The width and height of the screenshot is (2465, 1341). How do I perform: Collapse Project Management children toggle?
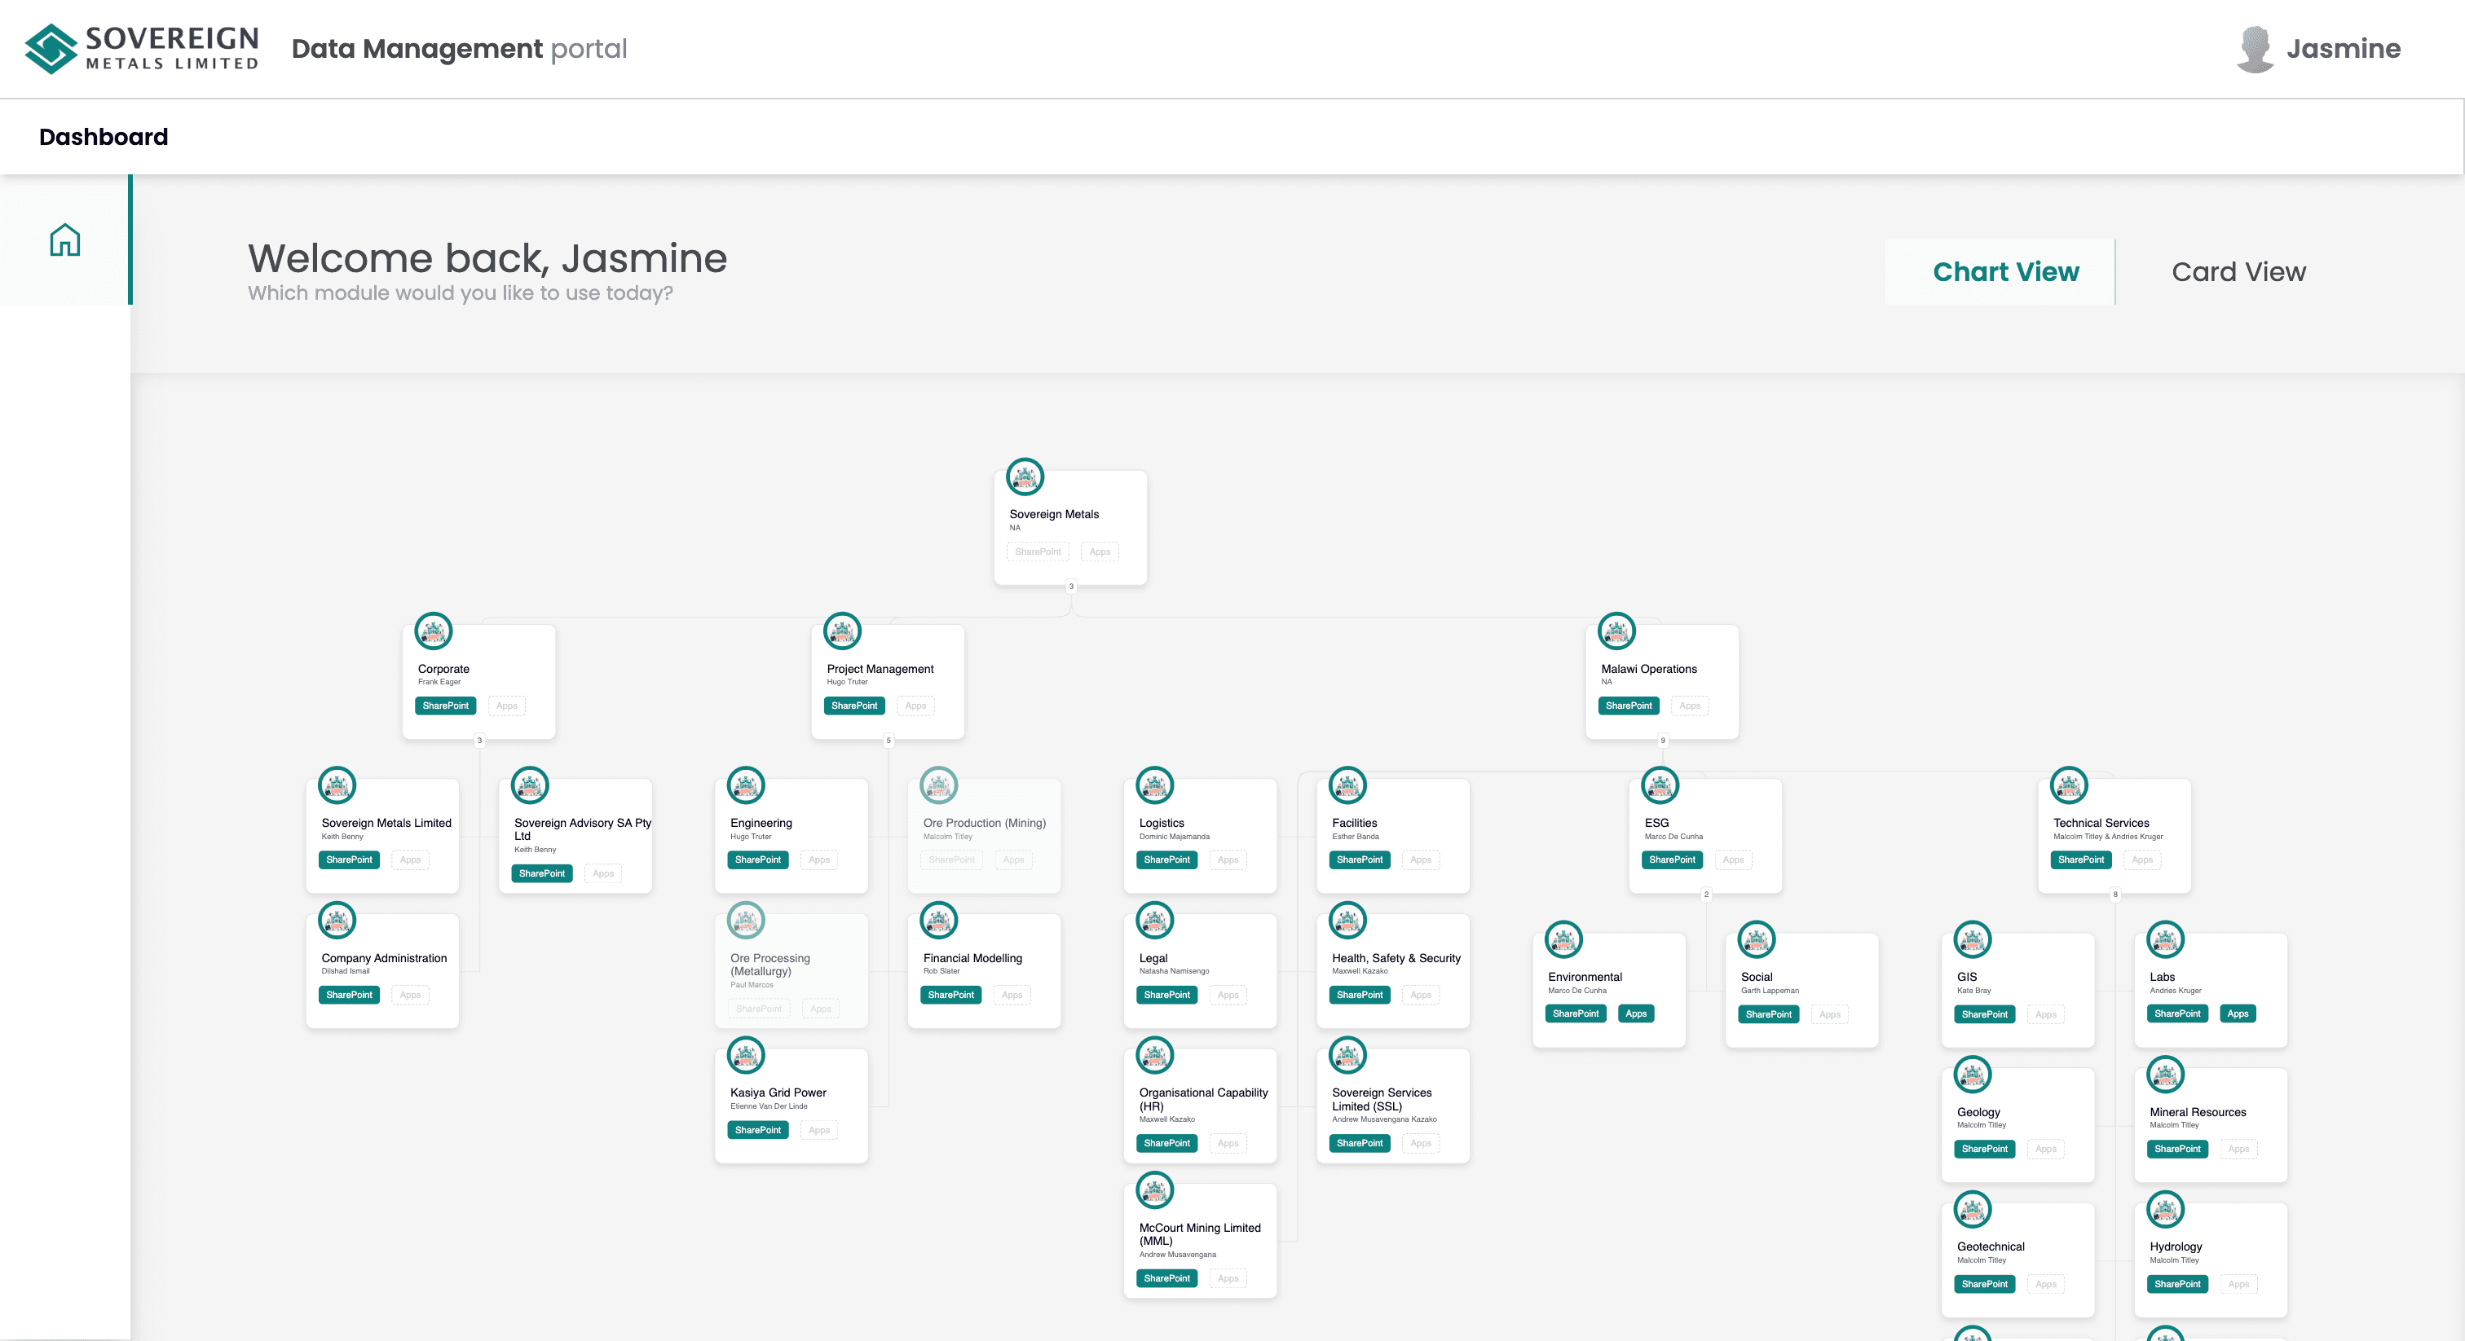(x=889, y=741)
